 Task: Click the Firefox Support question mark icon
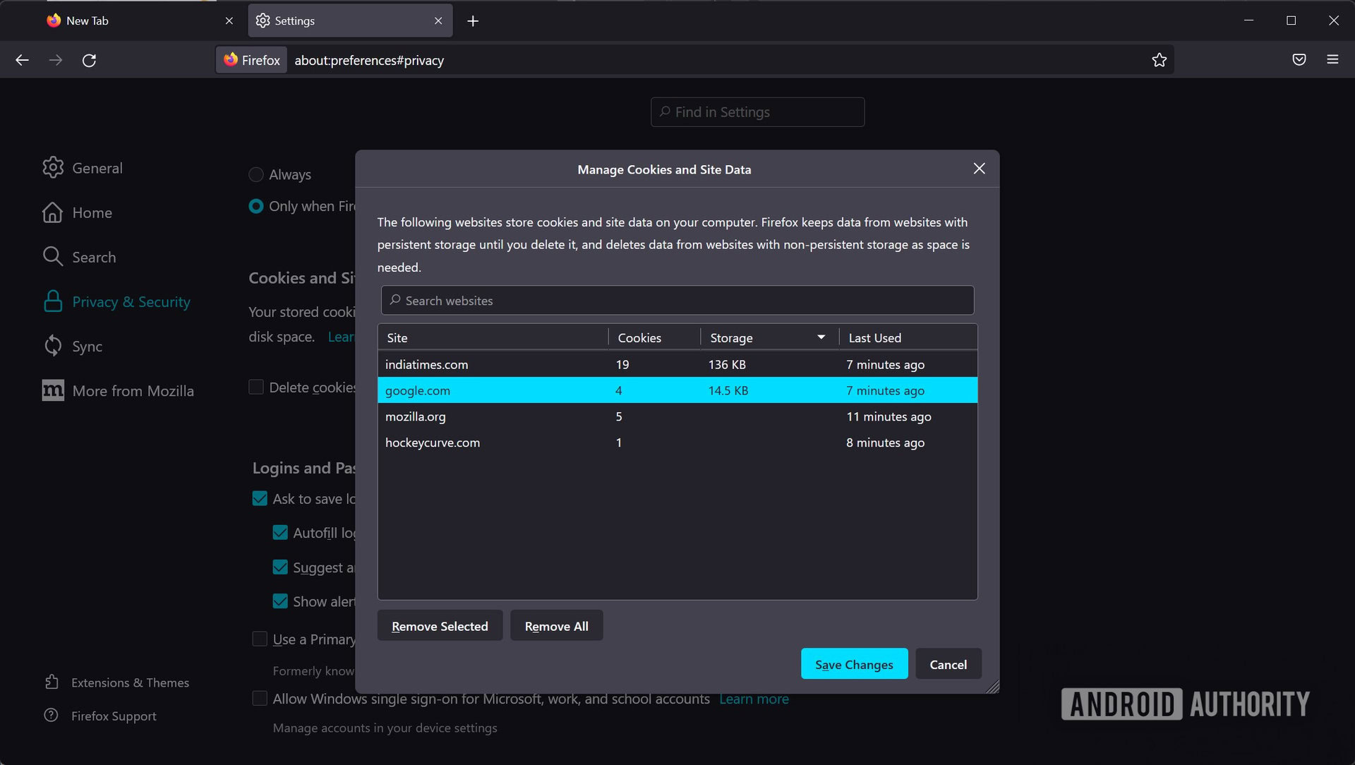click(51, 715)
